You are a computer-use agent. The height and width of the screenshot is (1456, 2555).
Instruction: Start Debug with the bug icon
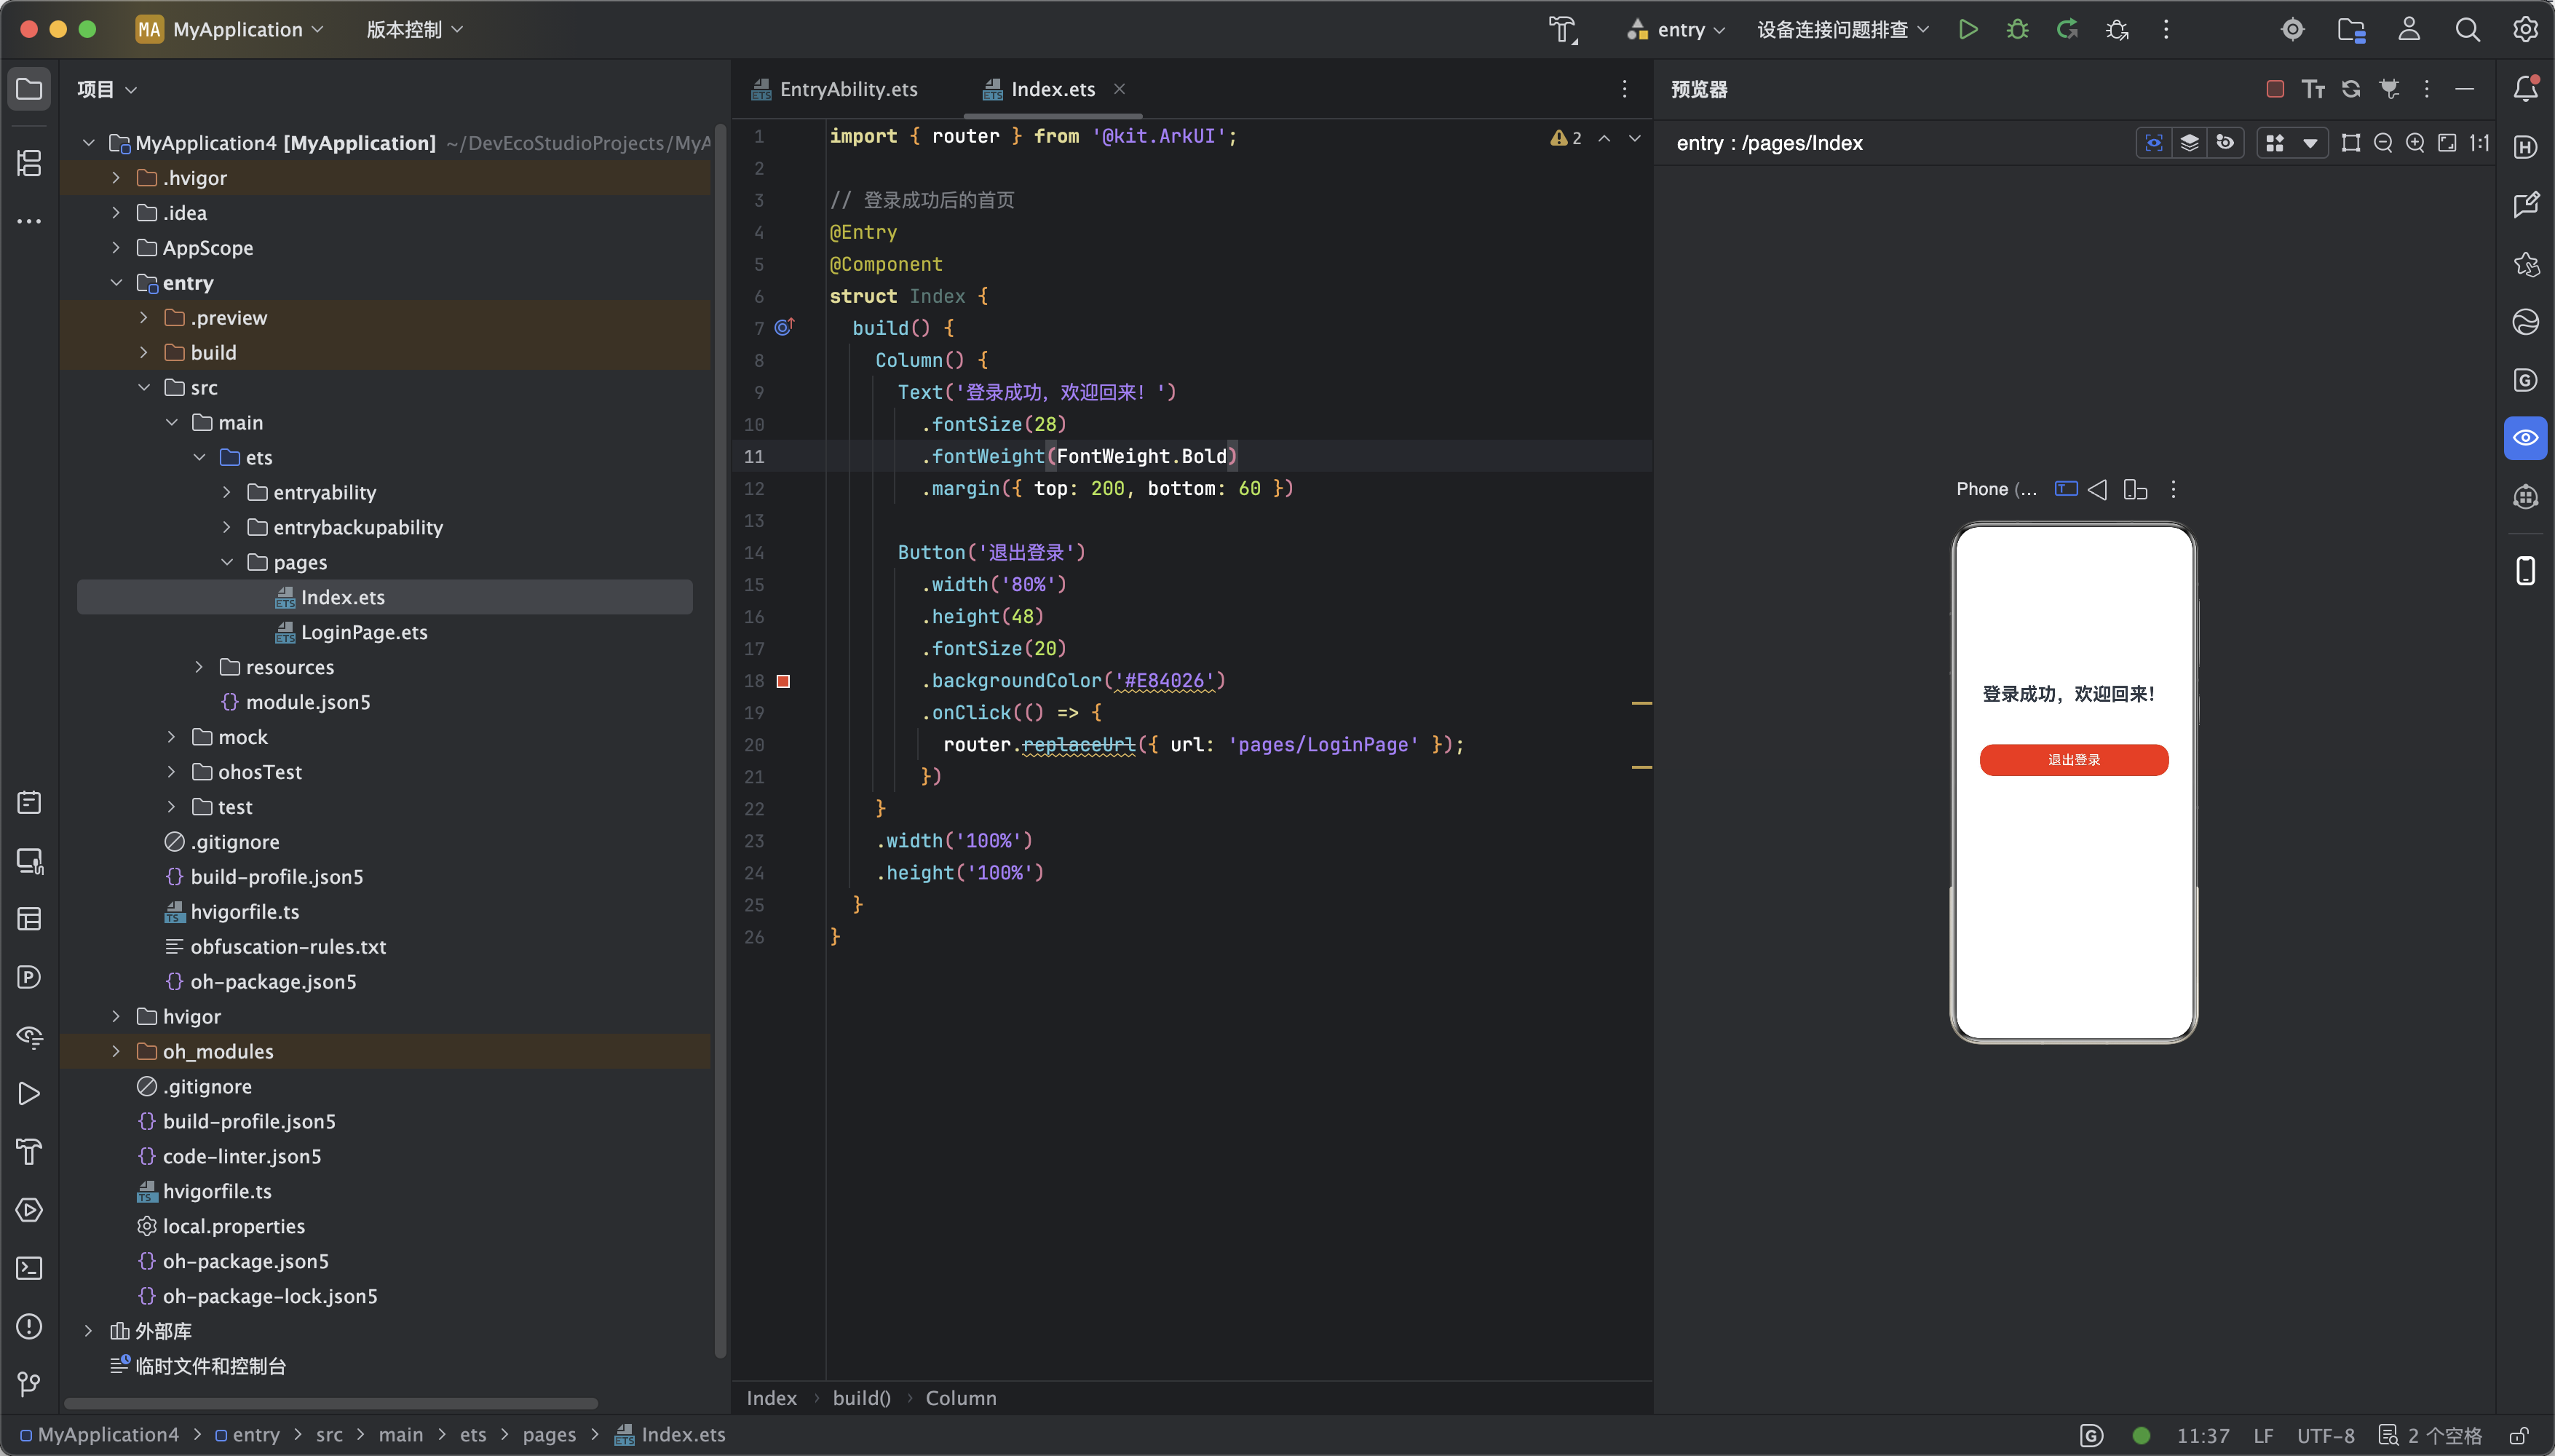click(x=2017, y=29)
